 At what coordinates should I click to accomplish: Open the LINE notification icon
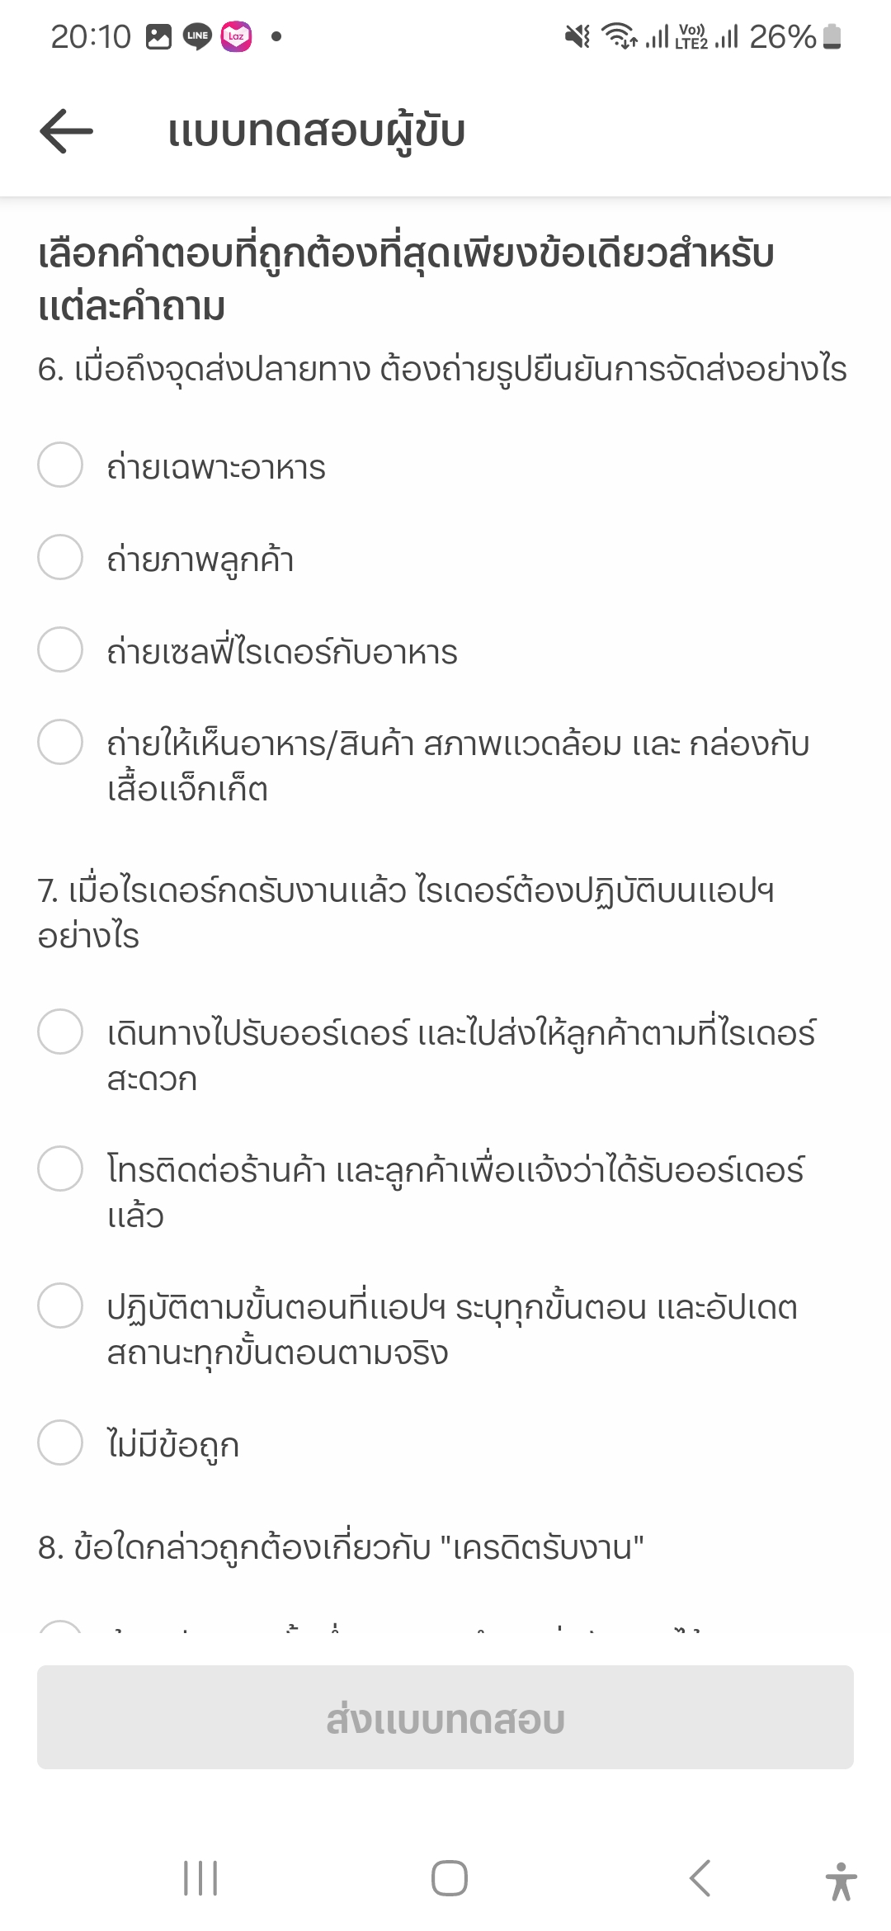click(197, 36)
